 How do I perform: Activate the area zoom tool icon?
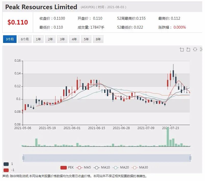(182, 49)
